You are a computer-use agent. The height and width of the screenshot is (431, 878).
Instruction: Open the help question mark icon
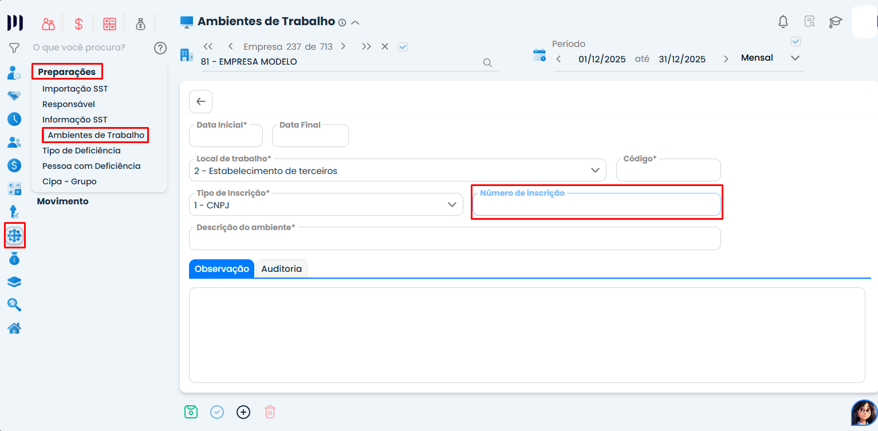[x=160, y=48]
